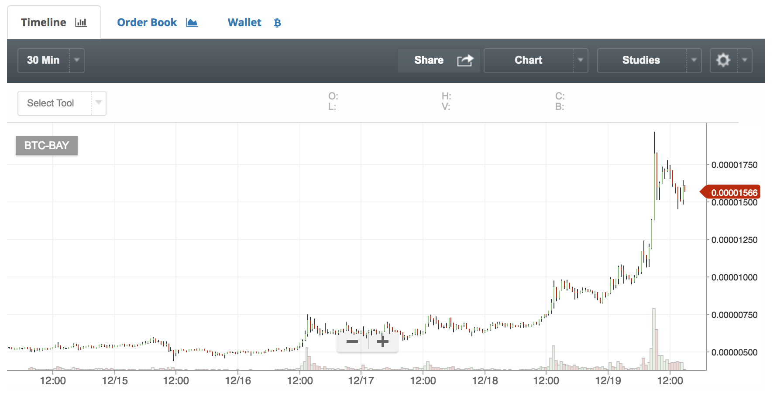This screenshot has height=396, width=777.
Task: Click the 12/19 date axis label
Action: (x=608, y=381)
